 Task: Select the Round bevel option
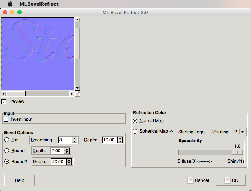[x=7, y=151]
